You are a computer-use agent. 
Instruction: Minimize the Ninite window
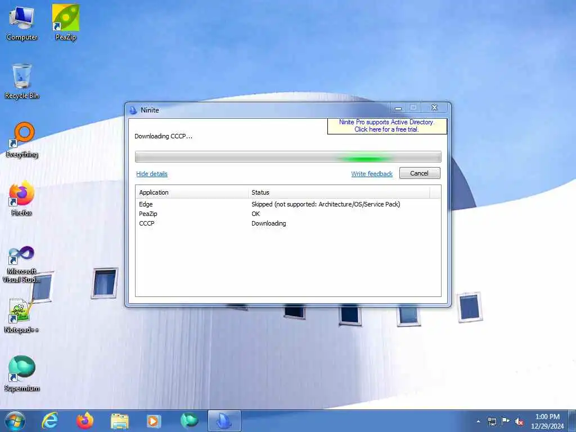pyautogui.click(x=398, y=108)
